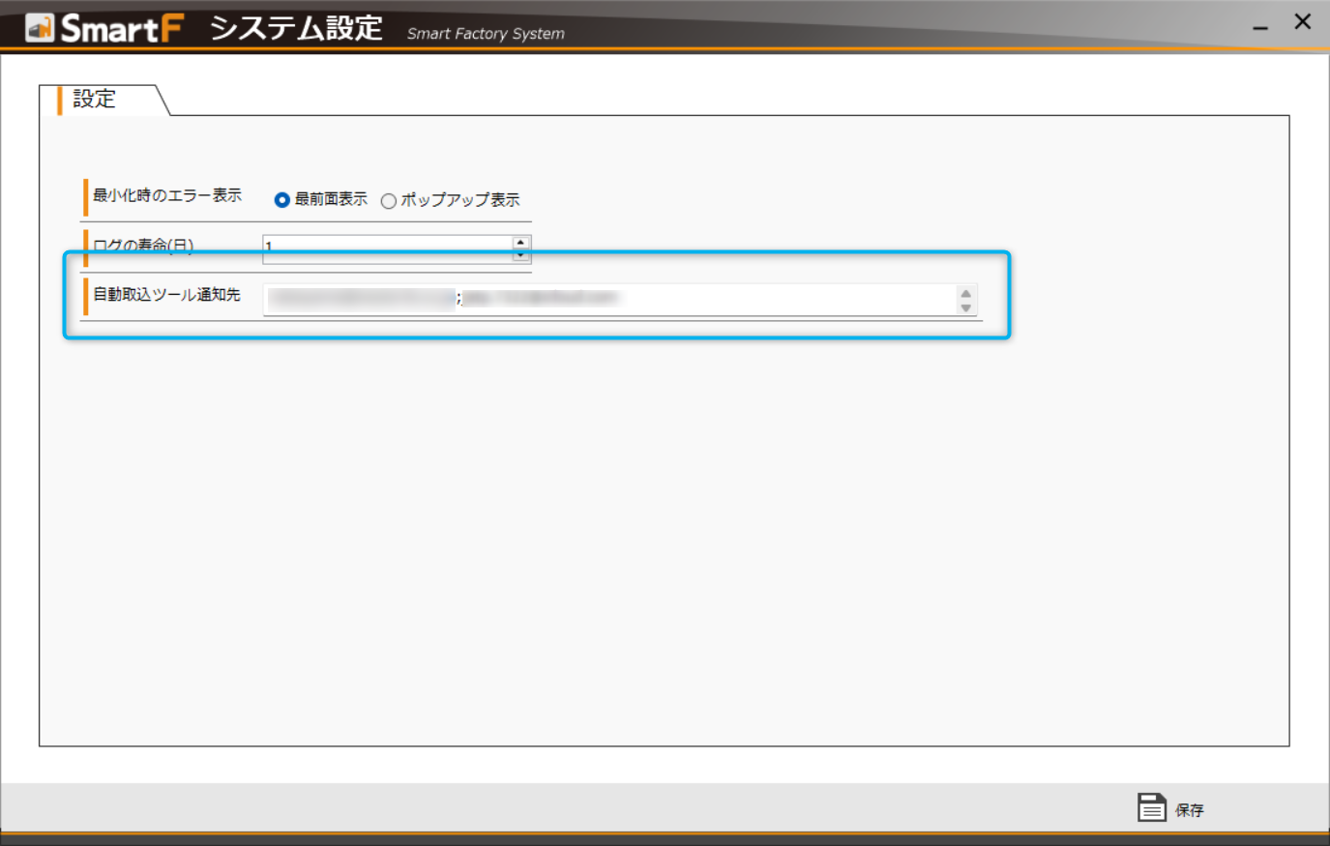Decrease ログの寿命 value with down arrow
Screen dimensions: 1330x846
point(520,255)
